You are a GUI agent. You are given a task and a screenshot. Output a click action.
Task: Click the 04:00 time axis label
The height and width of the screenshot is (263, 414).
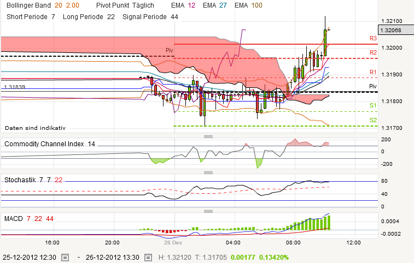(x=233, y=242)
